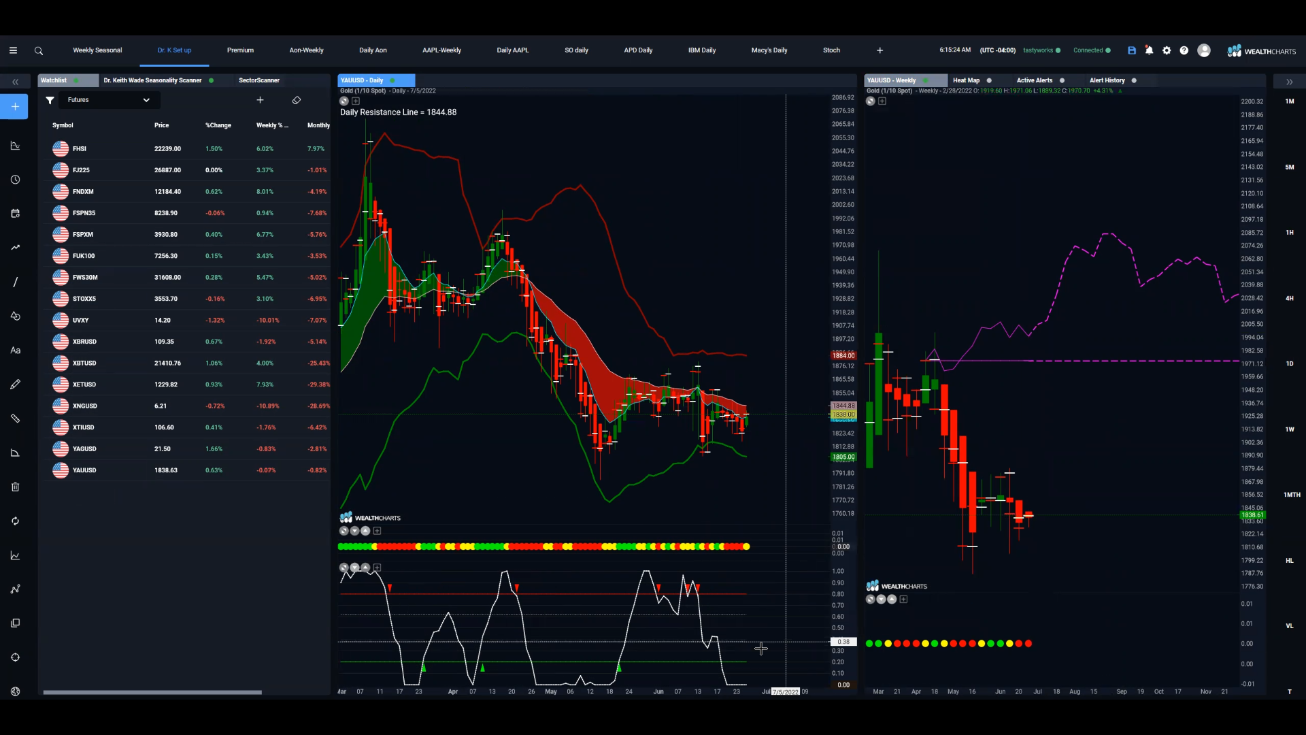Viewport: 1306px width, 735px height.
Task: Add a new workspace tab
Action: coord(880,50)
